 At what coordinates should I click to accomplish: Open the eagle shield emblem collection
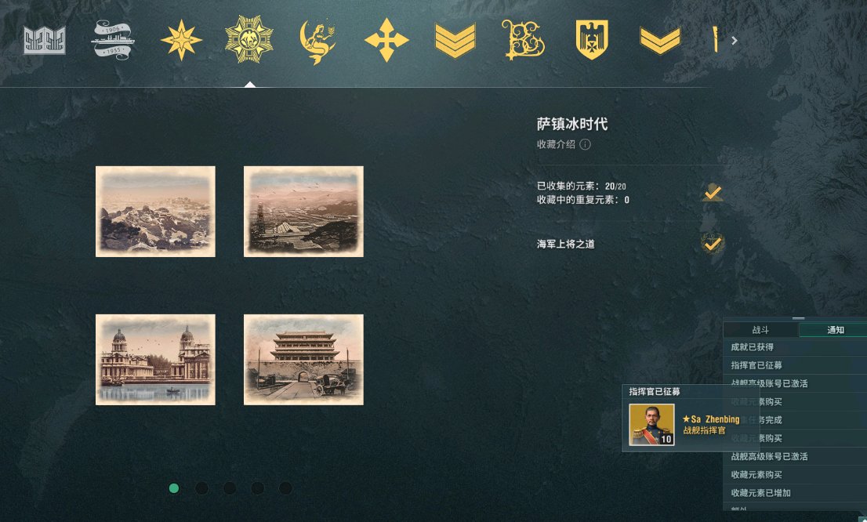click(592, 40)
